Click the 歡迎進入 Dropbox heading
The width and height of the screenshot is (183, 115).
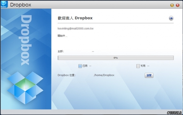tap(75, 18)
